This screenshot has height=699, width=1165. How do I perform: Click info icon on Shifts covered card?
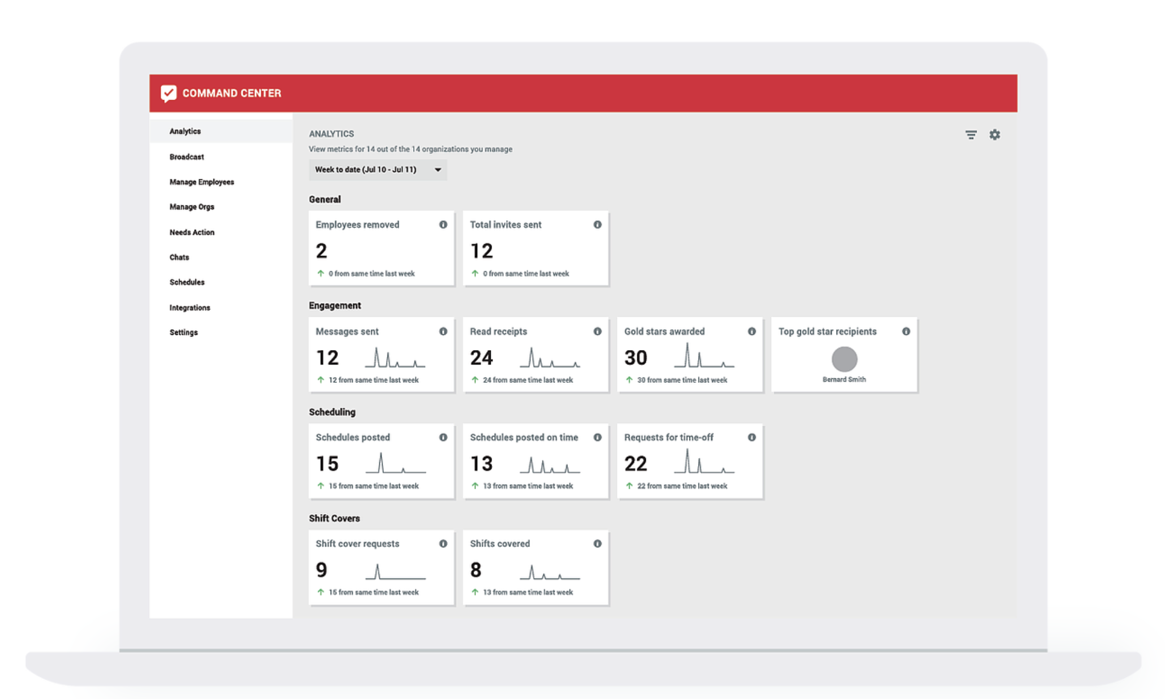pyautogui.click(x=597, y=543)
